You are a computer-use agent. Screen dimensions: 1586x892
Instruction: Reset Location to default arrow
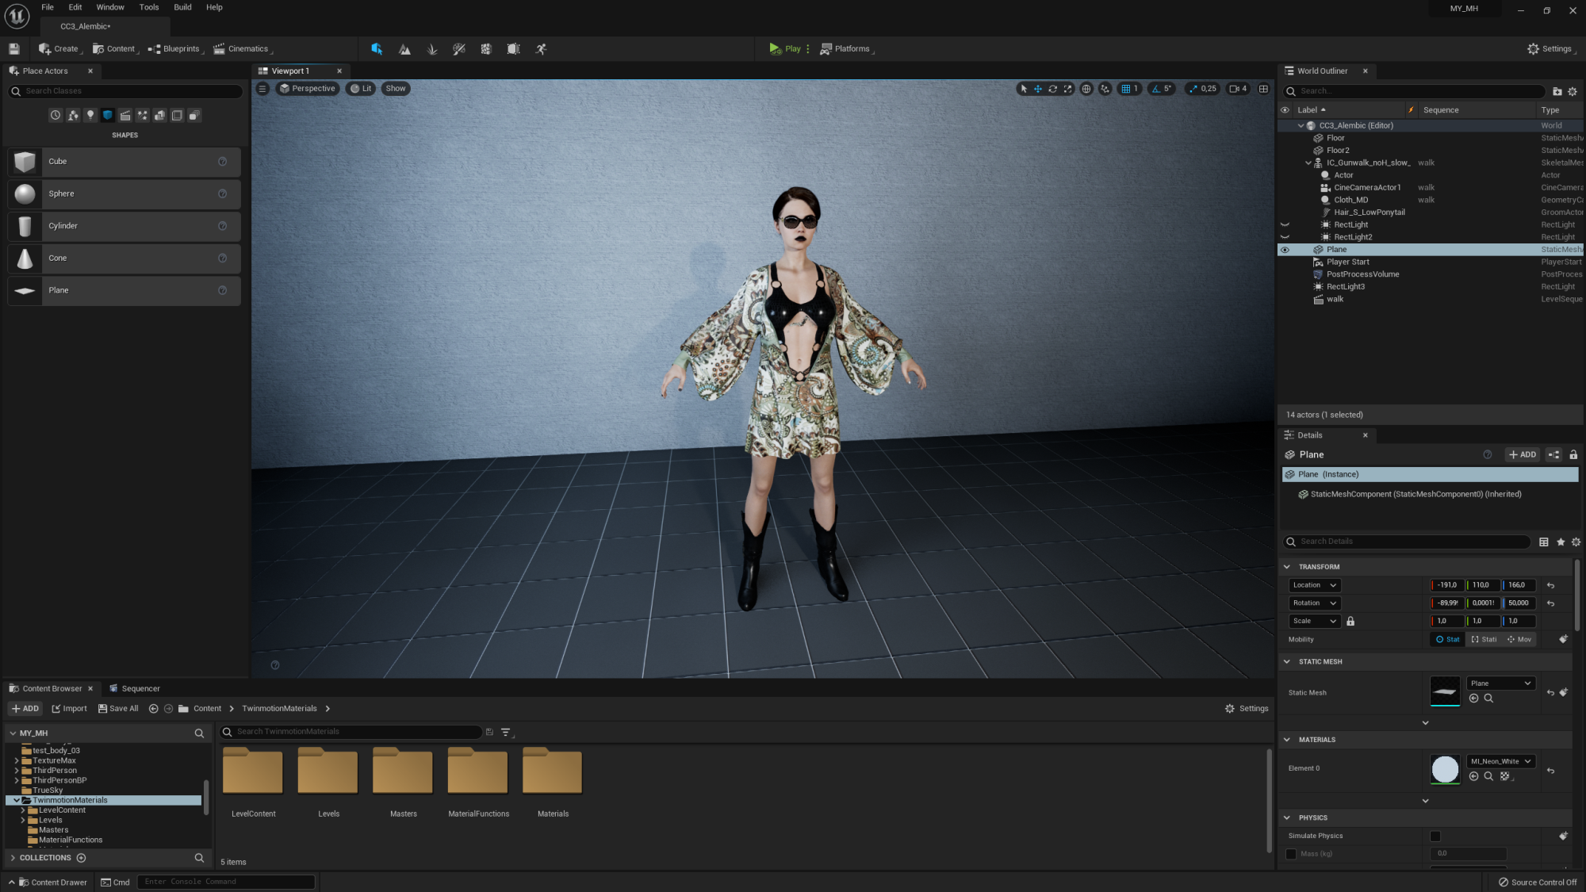[x=1550, y=586]
